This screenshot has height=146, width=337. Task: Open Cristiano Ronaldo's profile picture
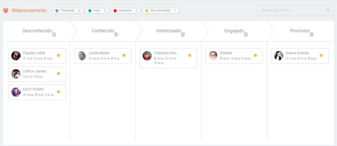click(147, 56)
